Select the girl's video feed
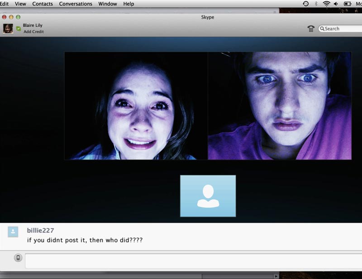362x279 pixels. [x=136, y=106]
